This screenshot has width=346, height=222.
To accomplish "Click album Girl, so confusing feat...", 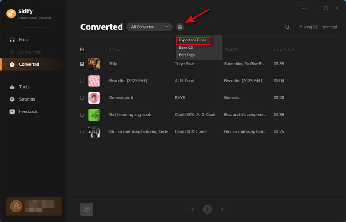I will (245, 132).
